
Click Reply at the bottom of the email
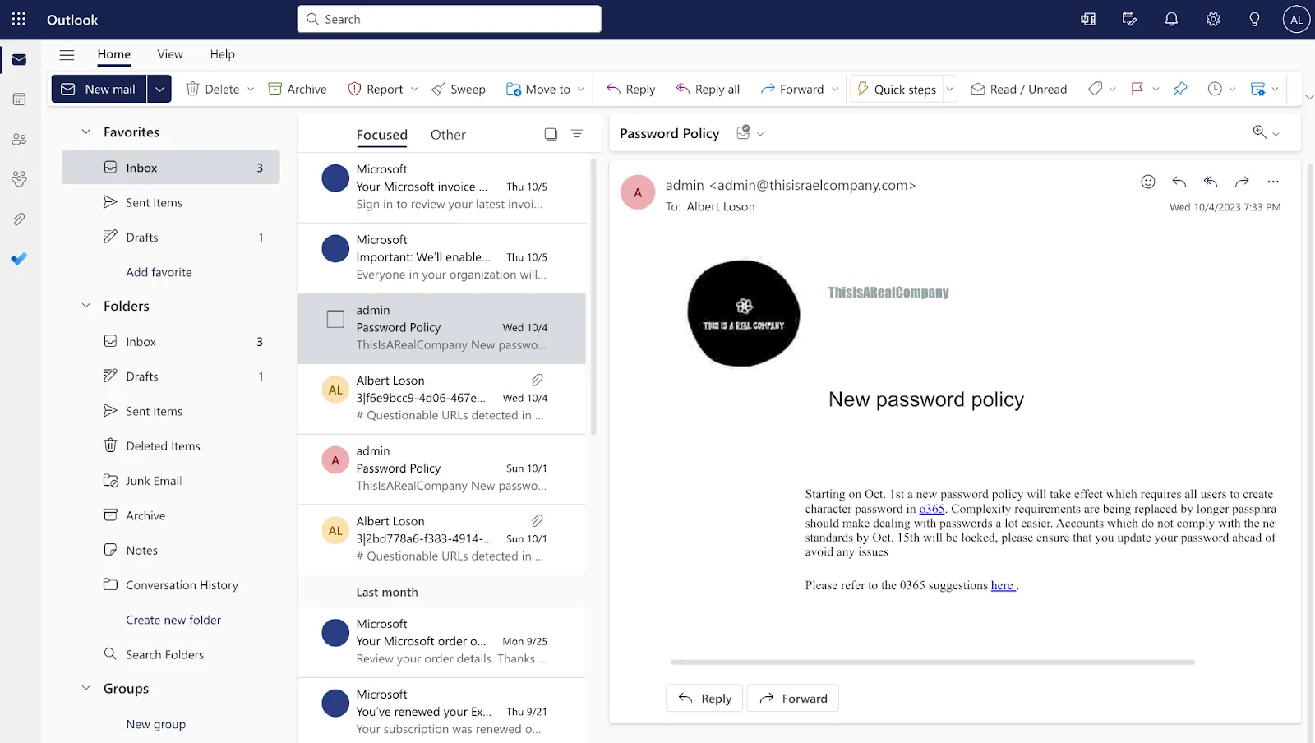point(704,698)
